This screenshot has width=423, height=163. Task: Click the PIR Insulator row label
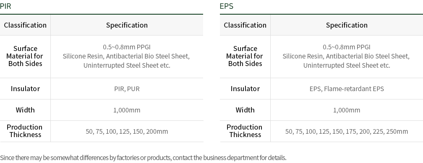(x=25, y=89)
